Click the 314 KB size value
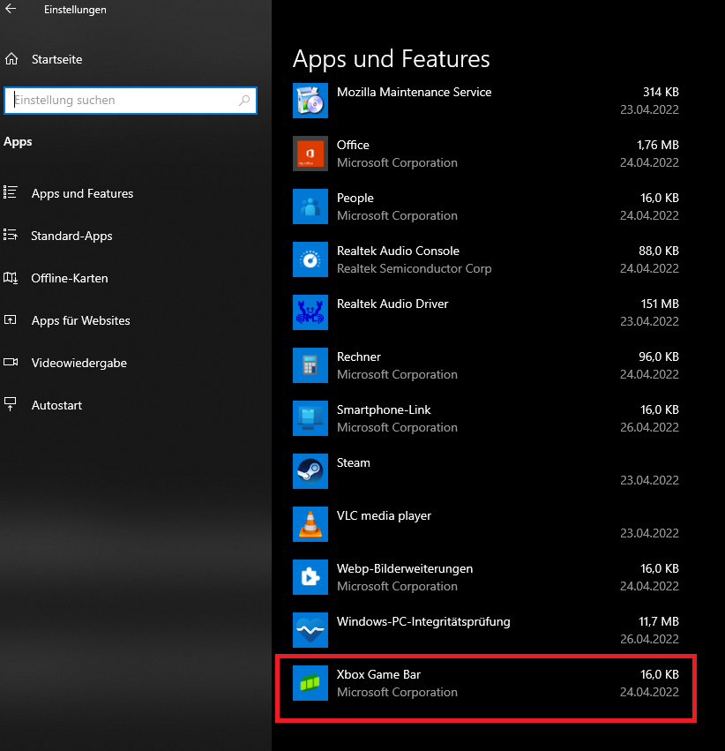The width and height of the screenshot is (725, 751). (661, 92)
